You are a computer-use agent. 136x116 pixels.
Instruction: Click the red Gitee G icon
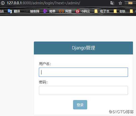click(x=78, y=11)
